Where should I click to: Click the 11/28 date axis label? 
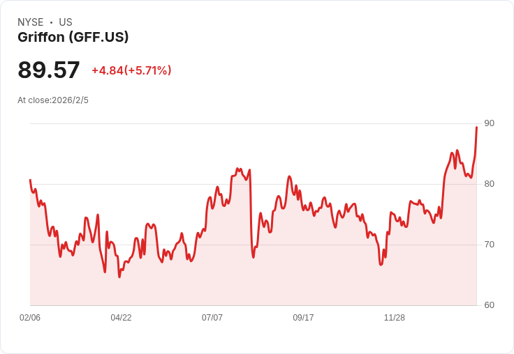(395, 317)
